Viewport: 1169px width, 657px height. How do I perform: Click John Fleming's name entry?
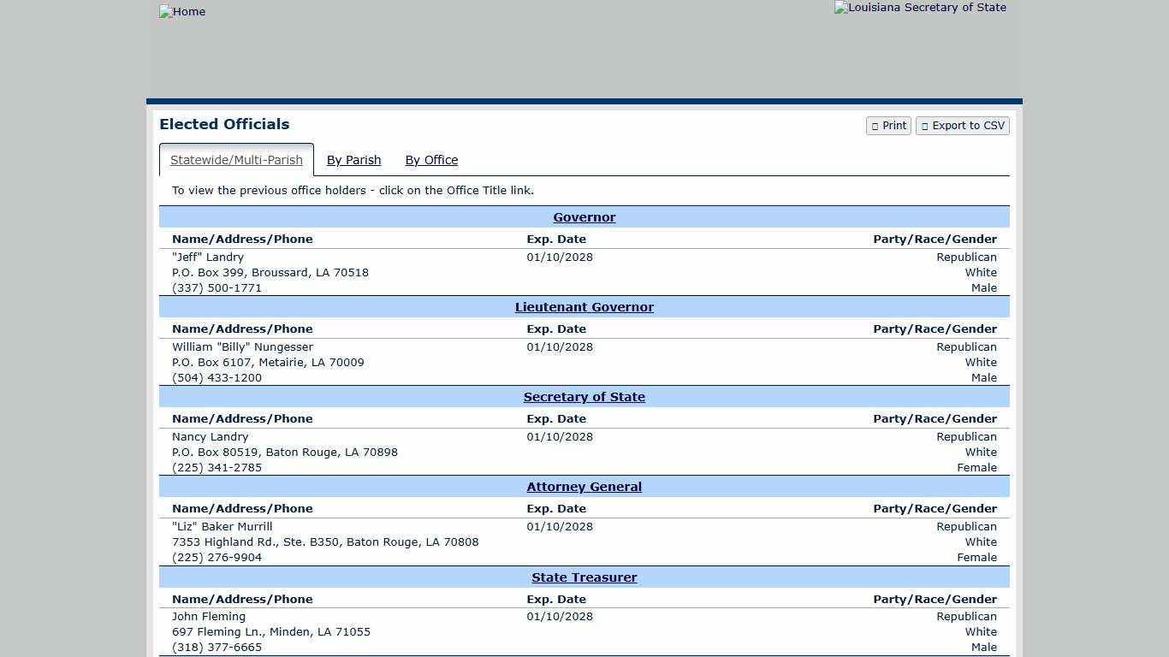click(209, 617)
